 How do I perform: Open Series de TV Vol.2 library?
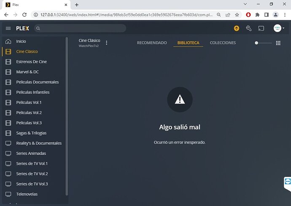click(x=32, y=174)
